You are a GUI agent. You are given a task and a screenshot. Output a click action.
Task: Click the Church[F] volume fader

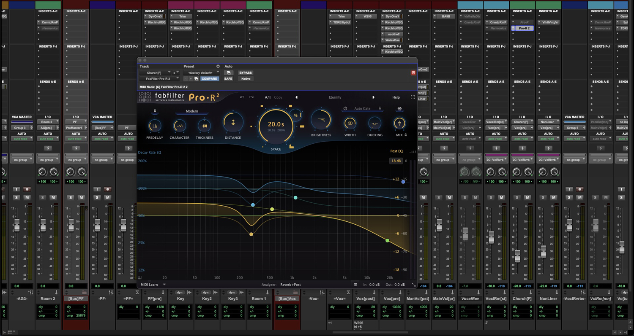[517, 255]
